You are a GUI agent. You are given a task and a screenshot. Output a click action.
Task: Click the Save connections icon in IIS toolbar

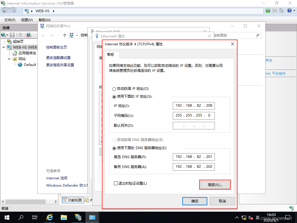[12, 35]
